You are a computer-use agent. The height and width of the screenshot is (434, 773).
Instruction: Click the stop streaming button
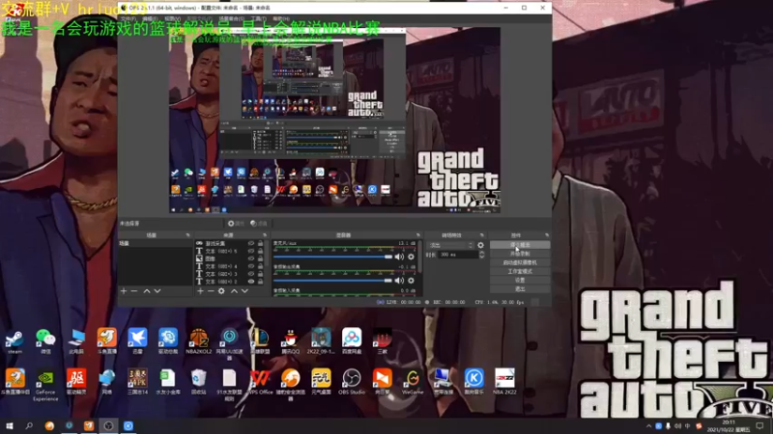coord(520,245)
